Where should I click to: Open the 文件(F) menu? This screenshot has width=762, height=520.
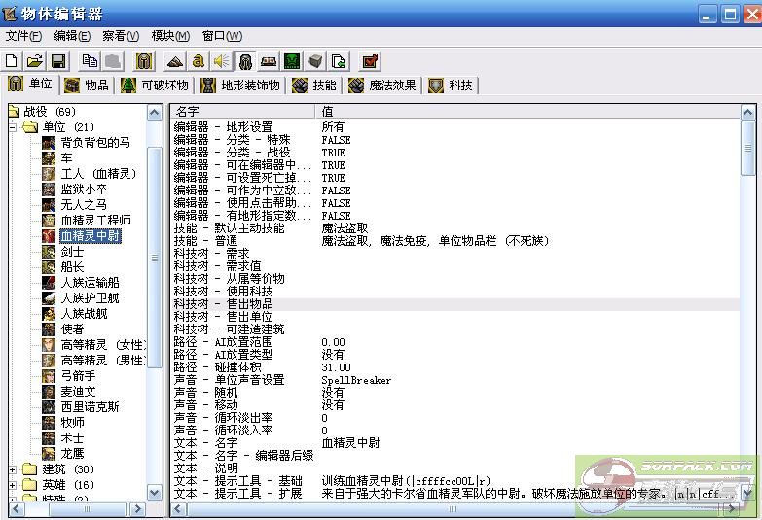(23, 36)
